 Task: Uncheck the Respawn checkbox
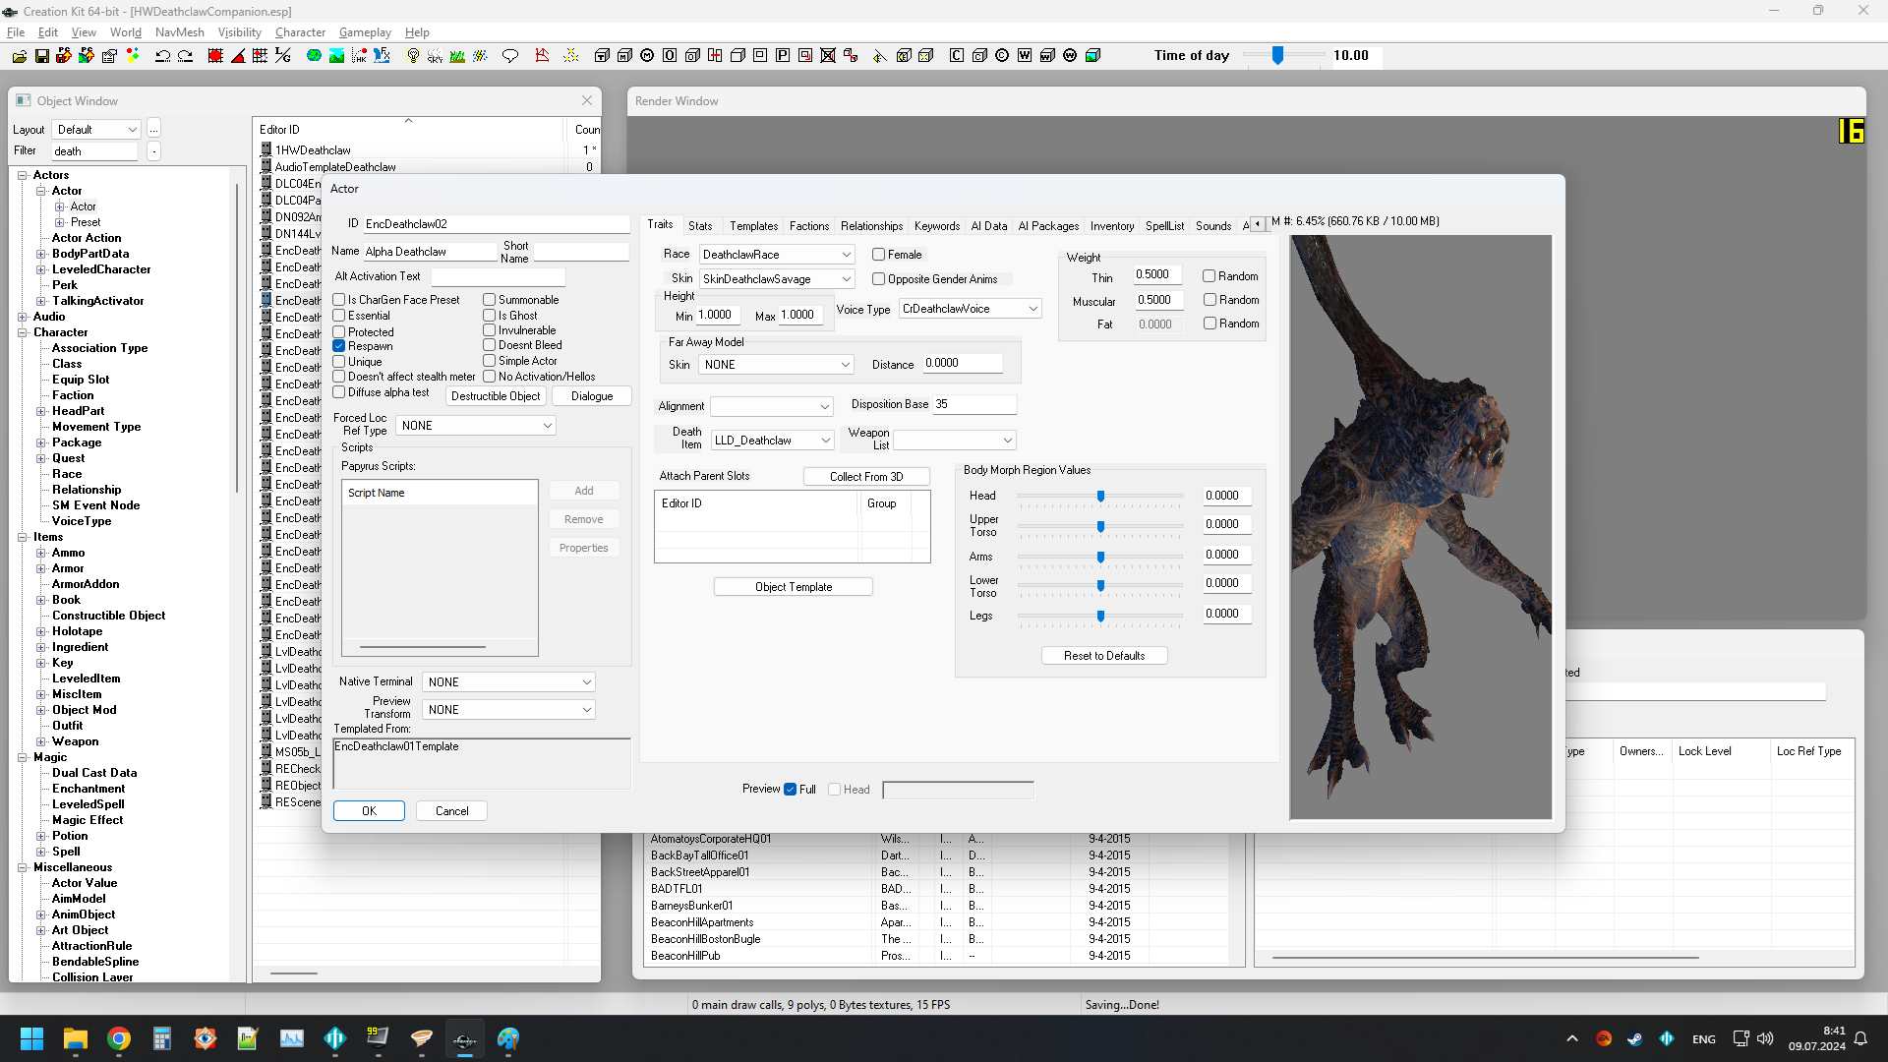click(x=339, y=346)
